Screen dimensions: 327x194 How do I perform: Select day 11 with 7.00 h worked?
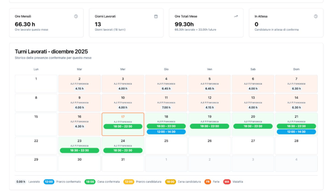[x=166, y=102]
